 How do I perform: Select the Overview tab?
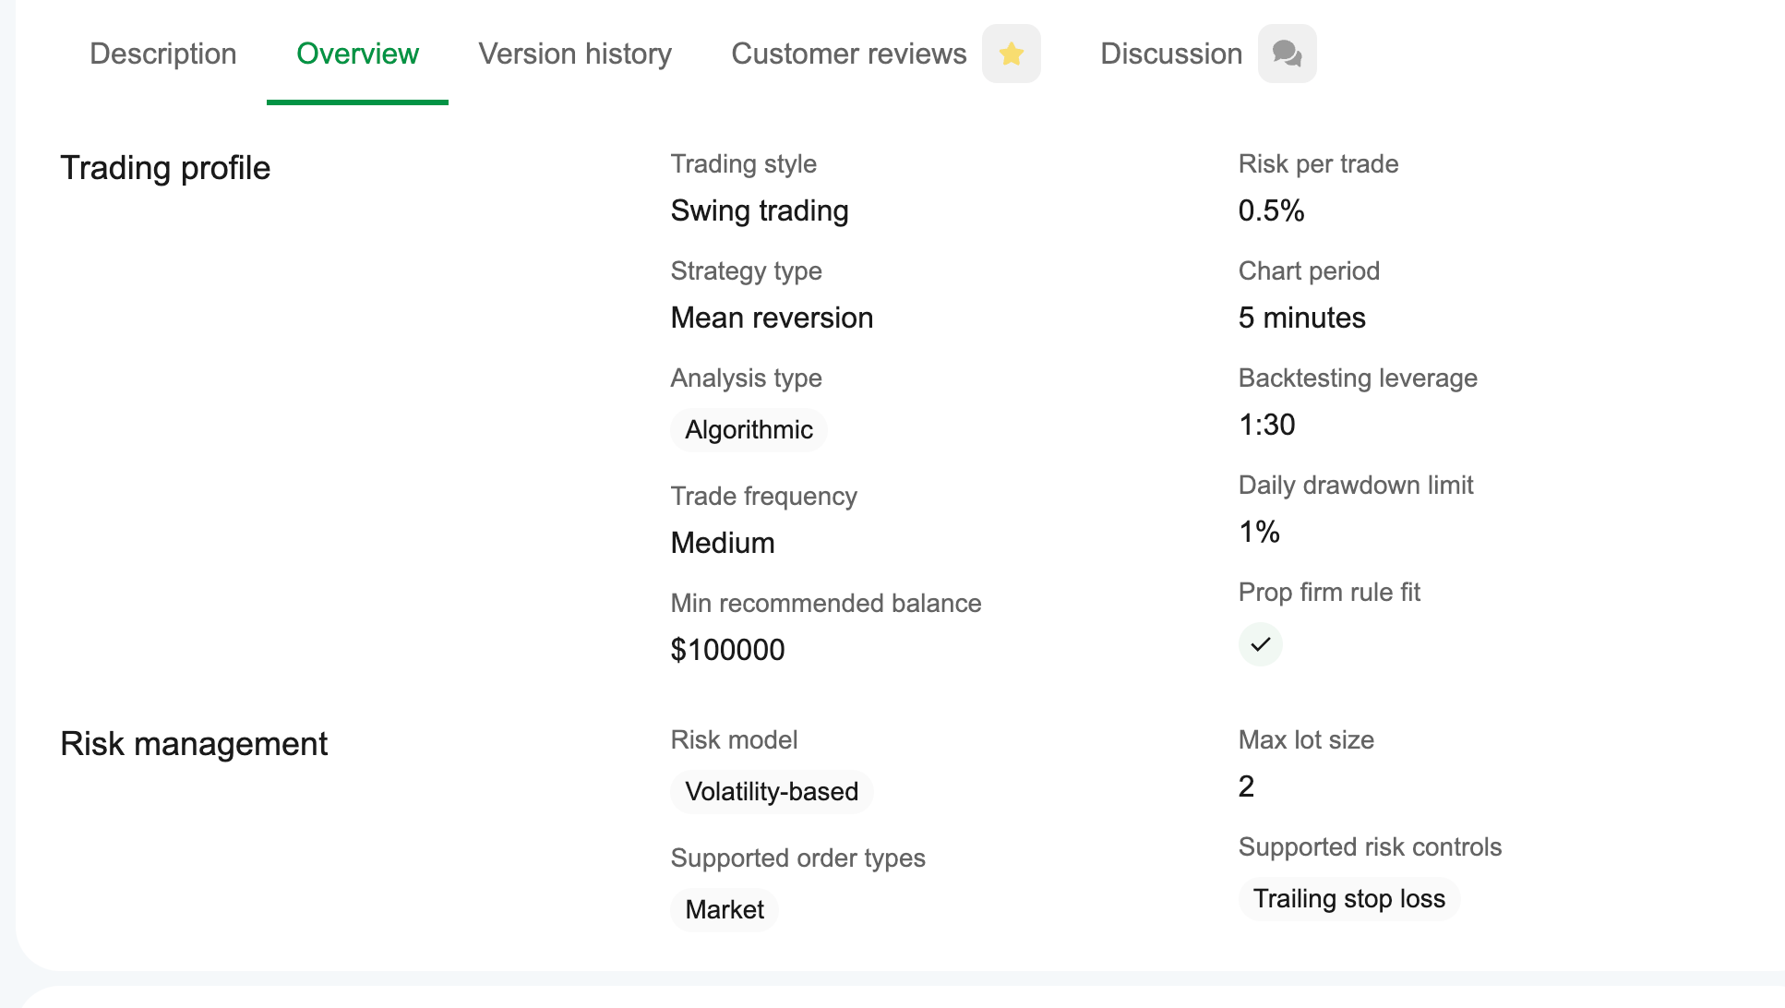pos(357,54)
